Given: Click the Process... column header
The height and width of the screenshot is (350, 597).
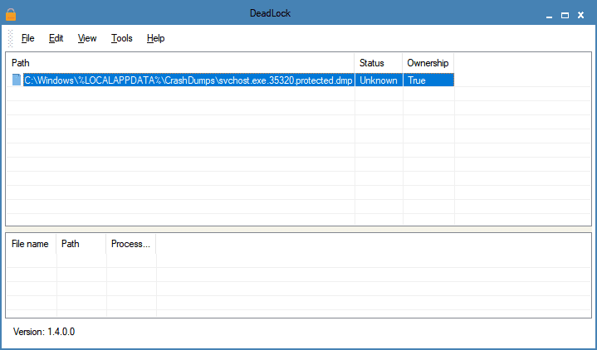Looking at the screenshot, I should click(x=131, y=244).
